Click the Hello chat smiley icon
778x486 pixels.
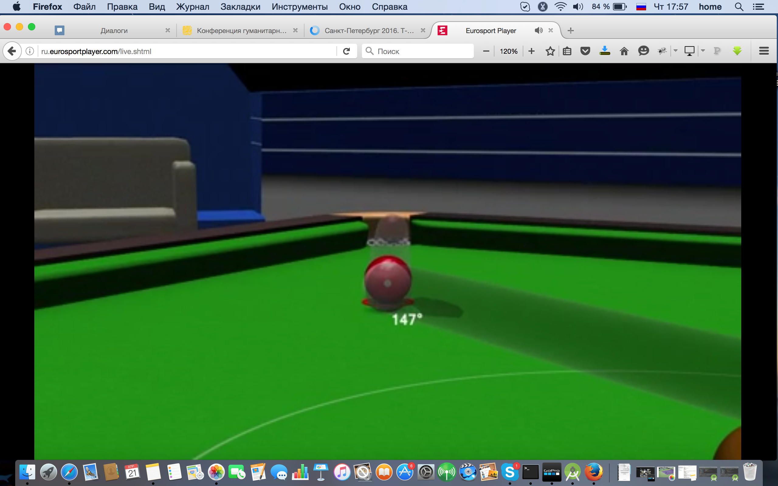[x=643, y=51]
